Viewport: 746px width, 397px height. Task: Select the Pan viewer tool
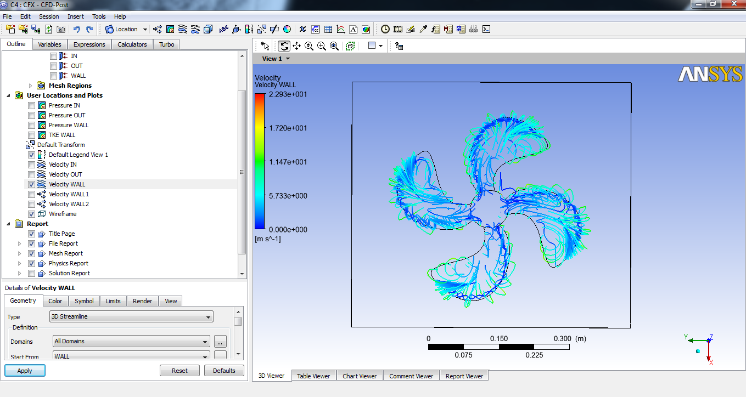pyautogui.click(x=296, y=46)
